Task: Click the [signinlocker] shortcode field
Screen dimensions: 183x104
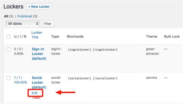Action: point(101,49)
